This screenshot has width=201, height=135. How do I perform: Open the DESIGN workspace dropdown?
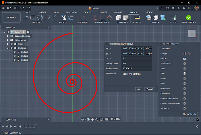click(11, 17)
